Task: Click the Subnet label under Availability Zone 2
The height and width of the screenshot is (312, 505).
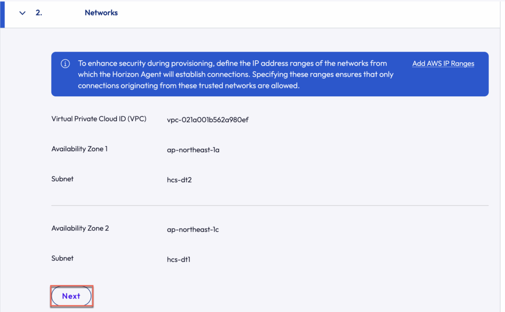Action: point(63,258)
